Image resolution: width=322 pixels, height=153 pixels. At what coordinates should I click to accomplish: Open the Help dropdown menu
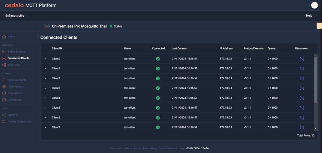(311, 16)
